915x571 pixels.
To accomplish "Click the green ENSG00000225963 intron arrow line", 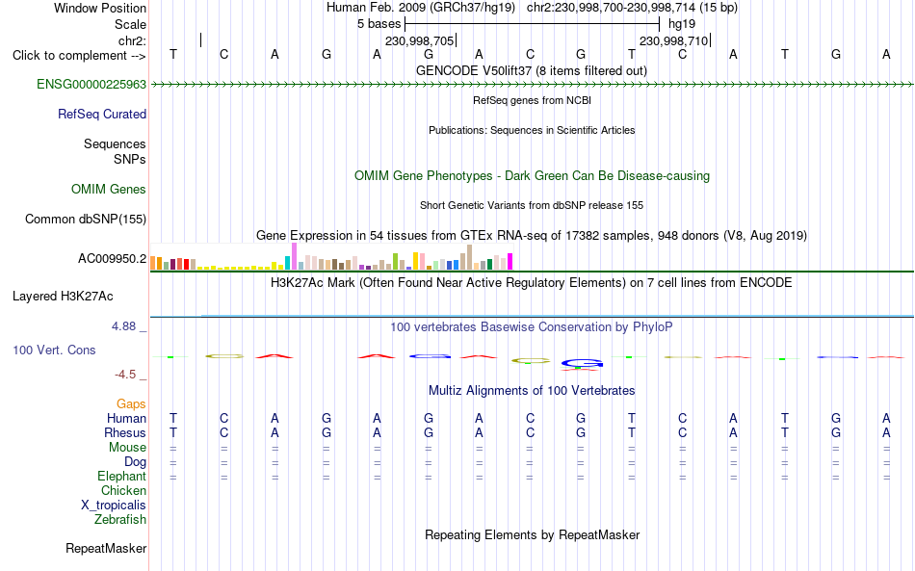I will pyautogui.click(x=532, y=85).
